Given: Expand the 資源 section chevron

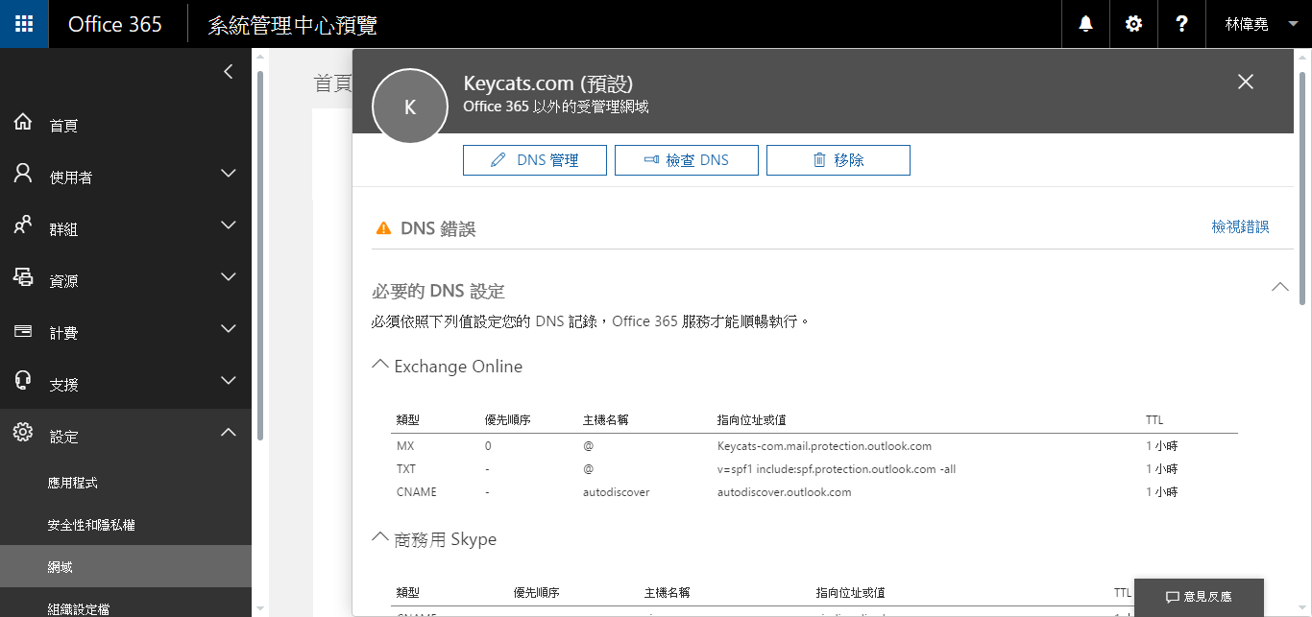Looking at the screenshot, I should click(228, 277).
